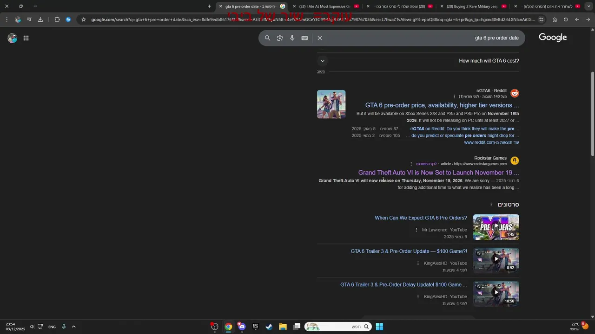Expand 'How much will GTA 6 cost?' question
This screenshot has height=334, width=595.
tap(418, 61)
